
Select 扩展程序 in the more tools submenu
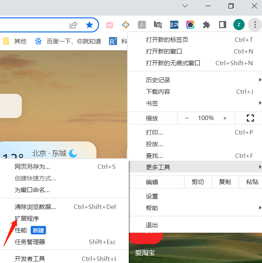[x=27, y=218]
